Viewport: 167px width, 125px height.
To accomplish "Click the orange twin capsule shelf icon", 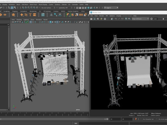I will (81, 15).
